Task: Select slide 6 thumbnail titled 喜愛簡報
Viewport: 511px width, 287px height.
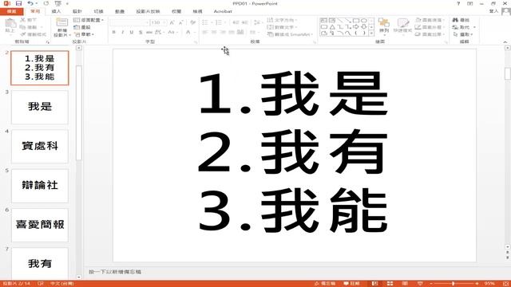Action: (40, 225)
